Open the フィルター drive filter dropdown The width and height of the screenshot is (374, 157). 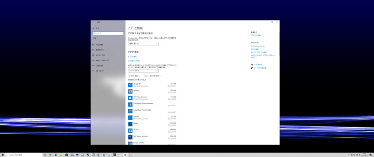pos(153,76)
